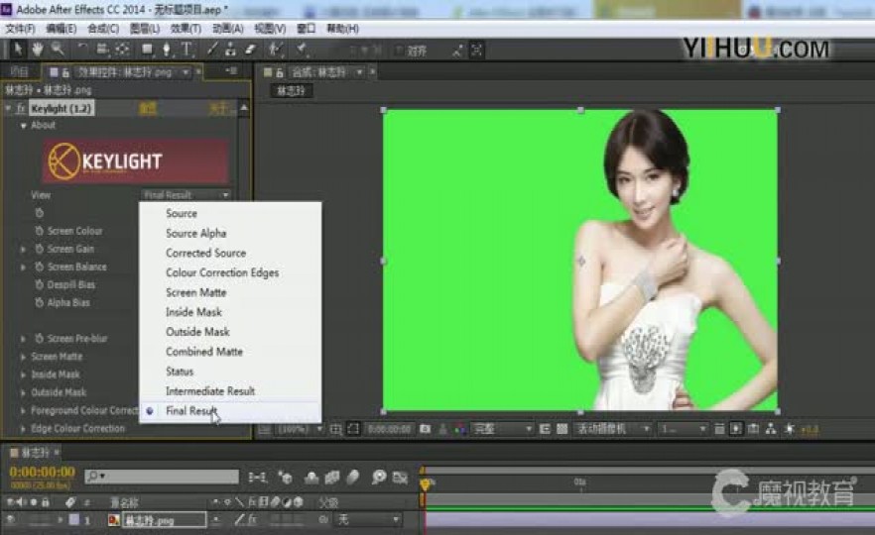Open the resolution dropdown showing 完整

tap(502, 429)
